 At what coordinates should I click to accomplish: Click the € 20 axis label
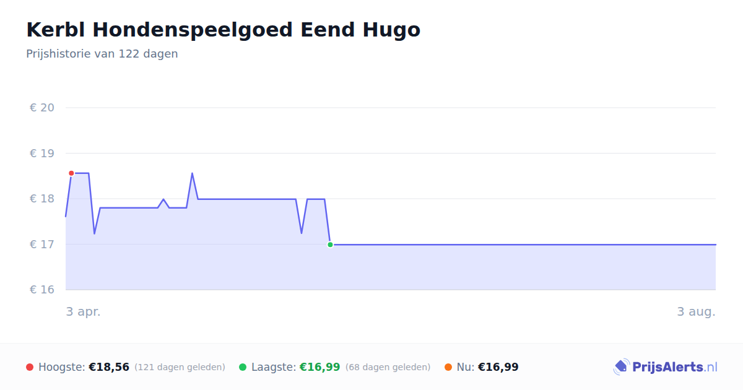pyautogui.click(x=42, y=108)
